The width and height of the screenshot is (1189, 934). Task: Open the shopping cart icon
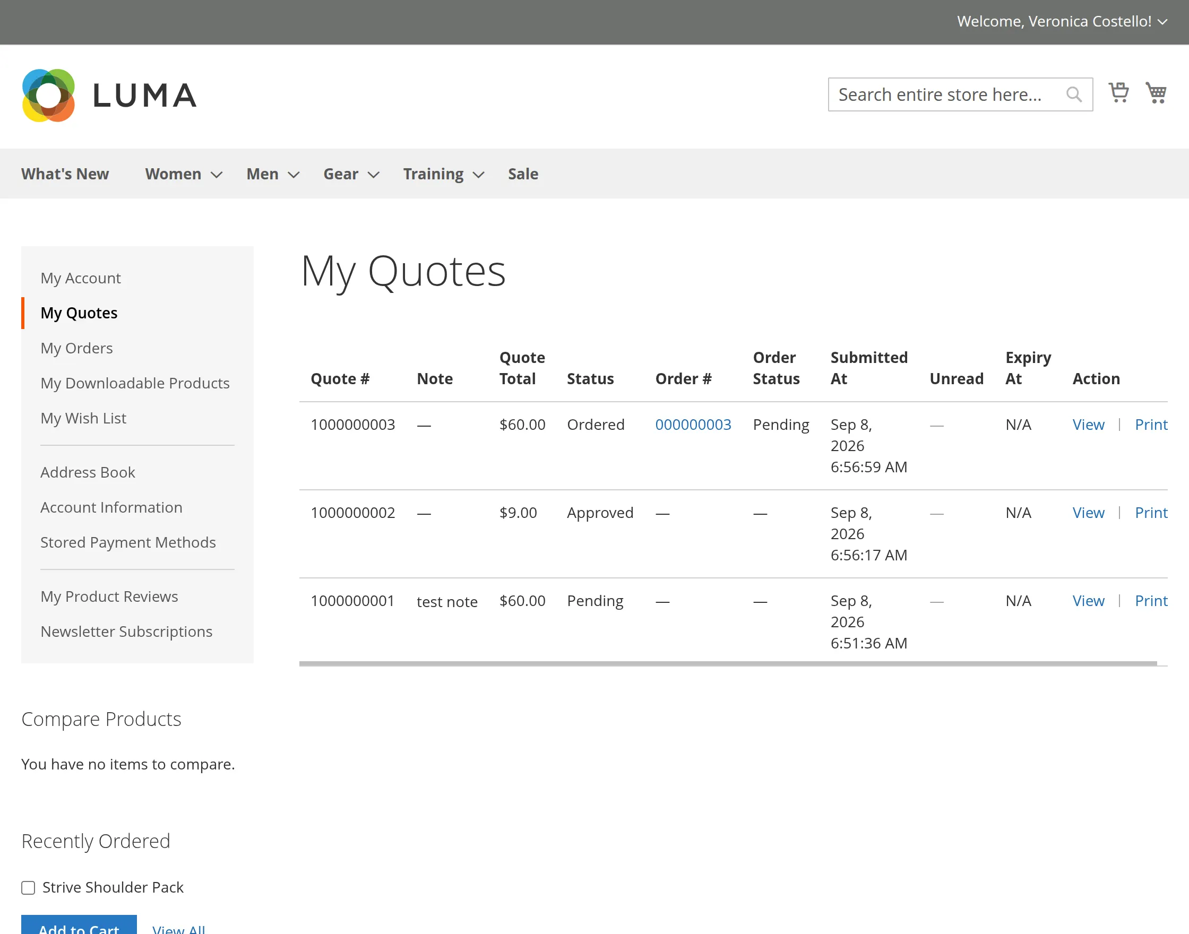coord(1156,93)
